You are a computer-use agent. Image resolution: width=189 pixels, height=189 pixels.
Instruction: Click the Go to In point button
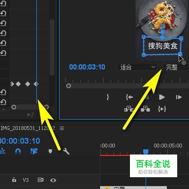tap(129, 97)
